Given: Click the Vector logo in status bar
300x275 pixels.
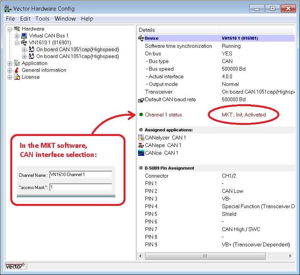Looking at the screenshot, I should (15, 266).
